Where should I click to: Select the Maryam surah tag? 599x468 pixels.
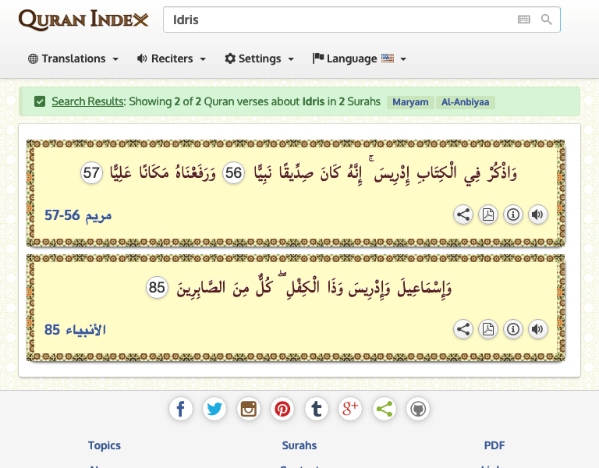pyautogui.click(x=410, y=102)
